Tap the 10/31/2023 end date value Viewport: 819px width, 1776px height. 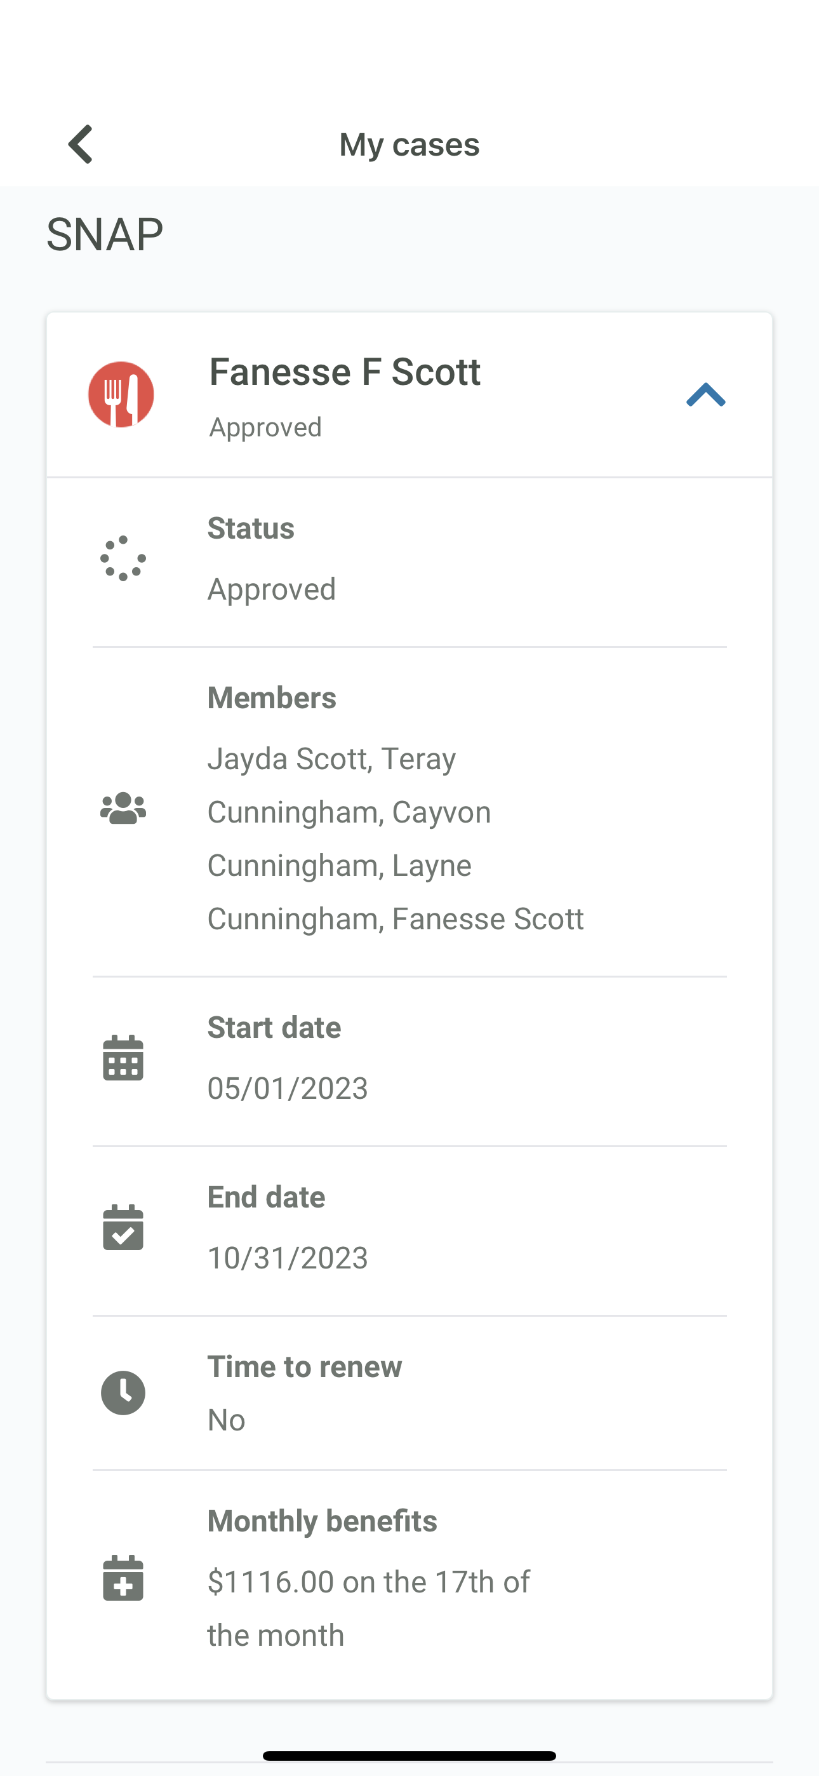click(x=288, y=1258)
